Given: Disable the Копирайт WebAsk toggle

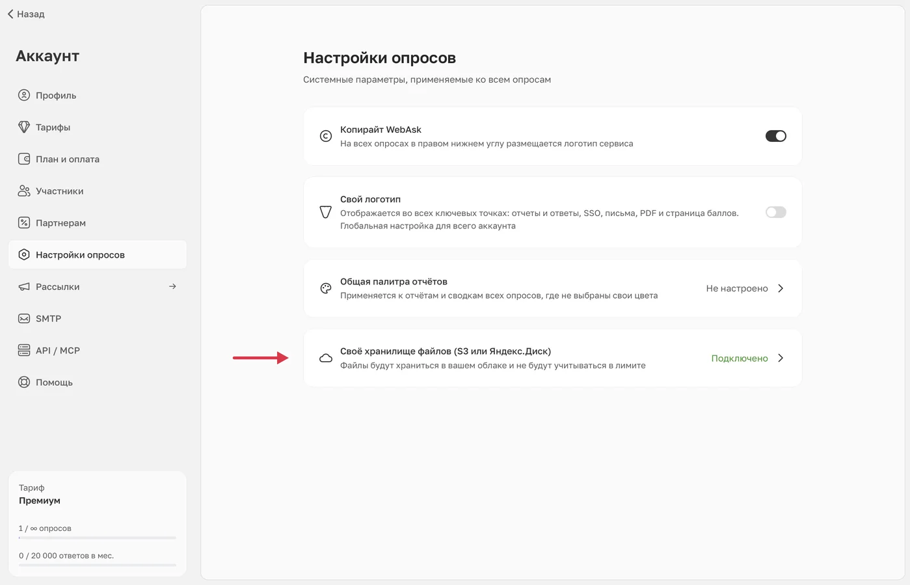Looking at the screenshot, I should 776,136.
